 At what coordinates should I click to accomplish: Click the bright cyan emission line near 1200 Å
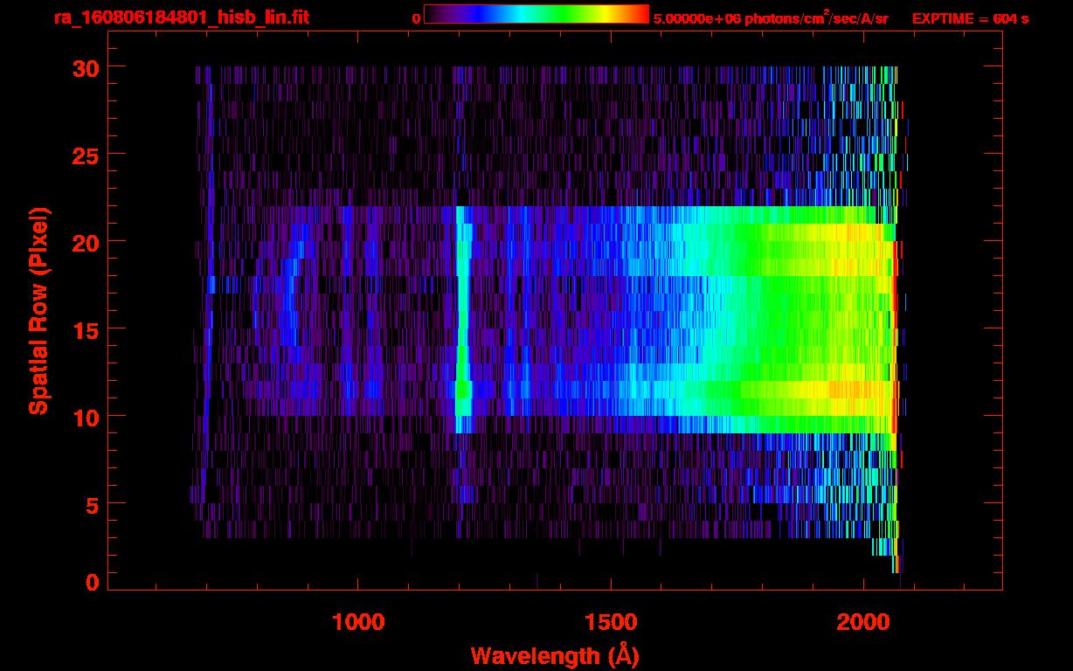pos(463,320)
